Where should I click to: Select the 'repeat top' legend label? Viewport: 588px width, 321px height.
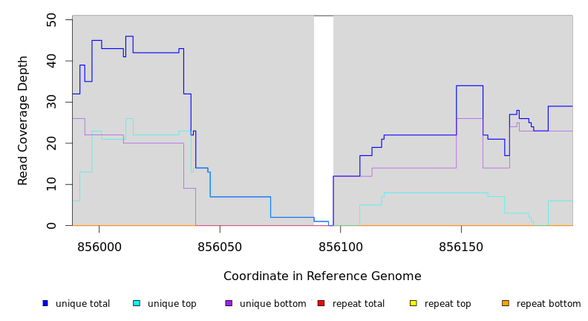[x=448, y=304]
